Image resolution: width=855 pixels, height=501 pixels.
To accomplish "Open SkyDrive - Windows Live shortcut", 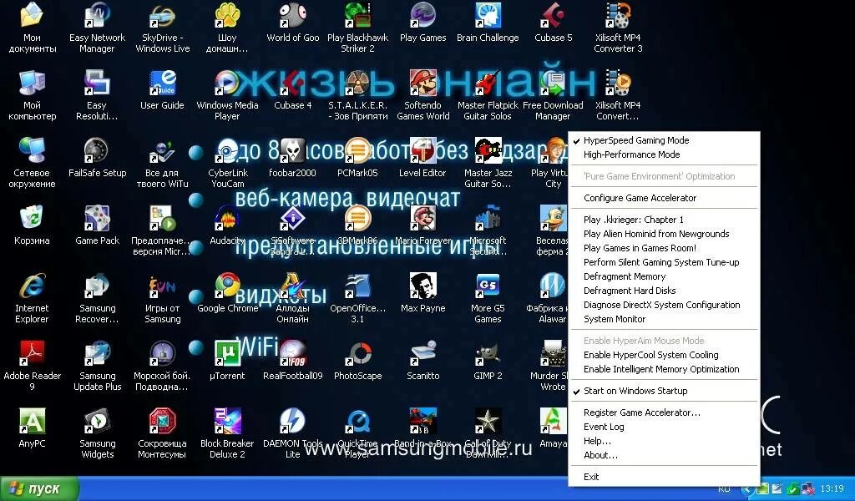I will (162, 17).
